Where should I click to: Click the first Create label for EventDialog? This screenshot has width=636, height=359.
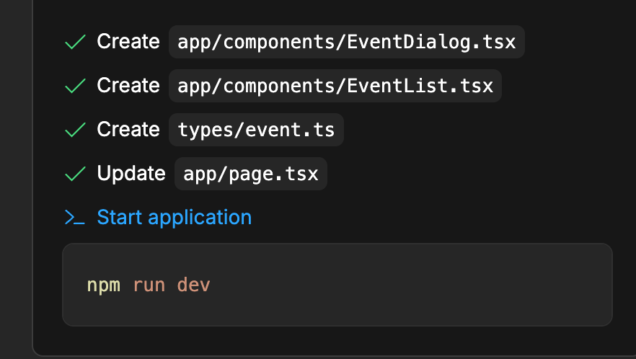tap(128, 41)
